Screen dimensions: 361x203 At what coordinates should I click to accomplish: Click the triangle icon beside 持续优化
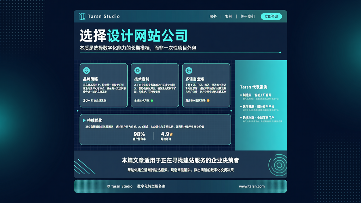click(x=84, y=121)
